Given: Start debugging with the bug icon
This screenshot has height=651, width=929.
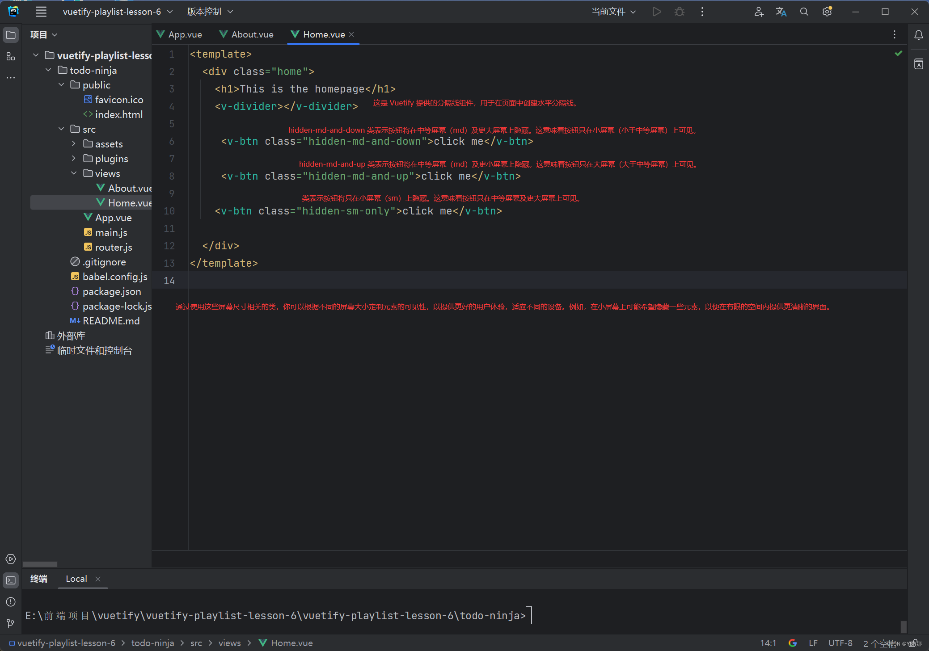Looking at the screenshot, I should click(x=679, y=12).
